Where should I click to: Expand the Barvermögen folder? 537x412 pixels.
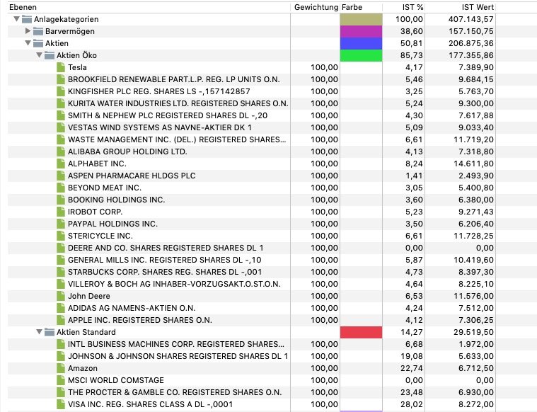28,31
